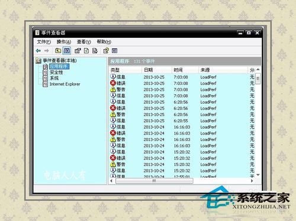The height and width of the screenshot is (221, 296).
Task: Click the red 错误 icon at 7:03:08
Action: click(x=113, y=83)
